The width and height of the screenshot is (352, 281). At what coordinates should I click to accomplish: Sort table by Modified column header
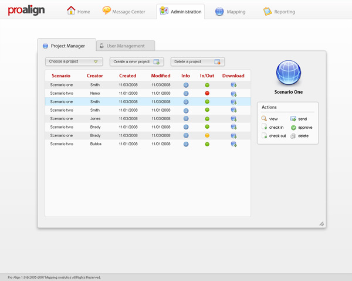161,76
